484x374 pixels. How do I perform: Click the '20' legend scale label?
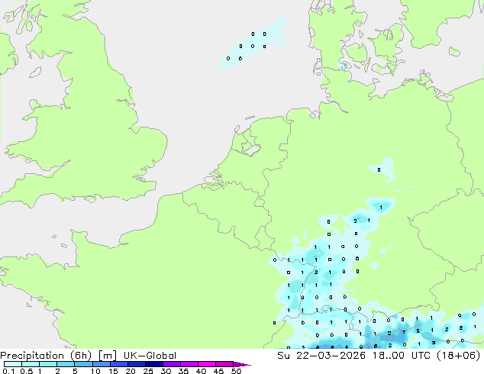coord(131,371)
